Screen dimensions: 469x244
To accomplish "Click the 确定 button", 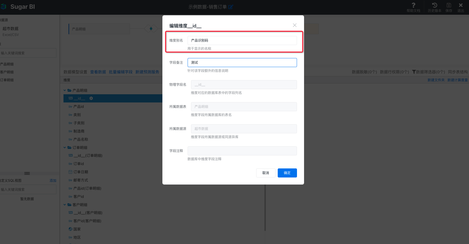I will (x=287, y=173).
